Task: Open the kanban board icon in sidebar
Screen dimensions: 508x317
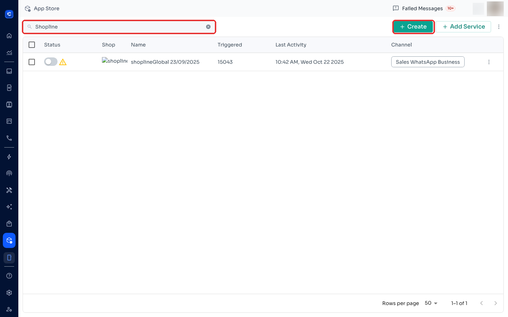Action: [9, 121]
